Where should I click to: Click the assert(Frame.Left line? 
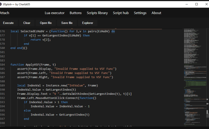(64, 73)
